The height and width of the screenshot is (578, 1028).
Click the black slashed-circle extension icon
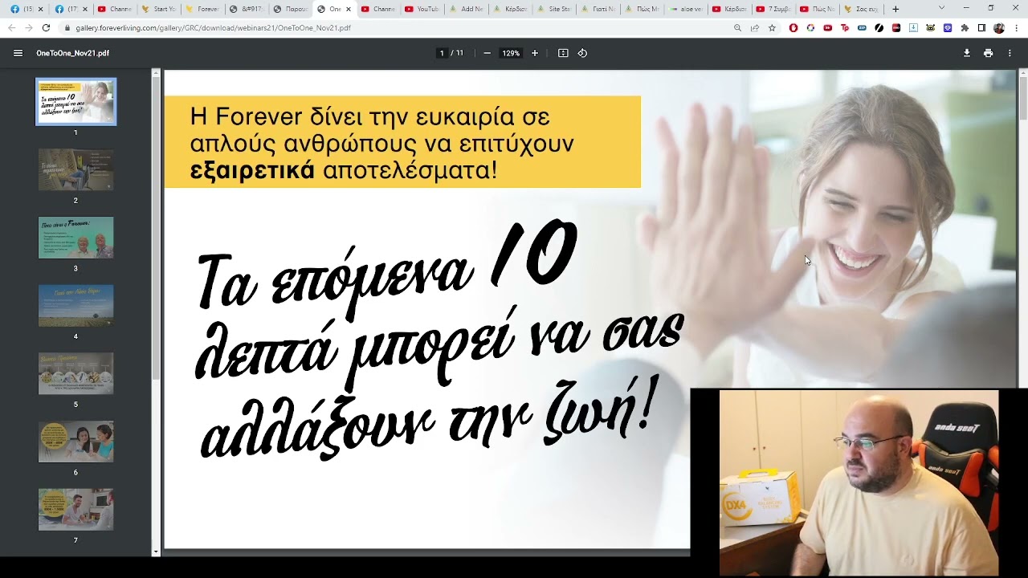point(879,28)
